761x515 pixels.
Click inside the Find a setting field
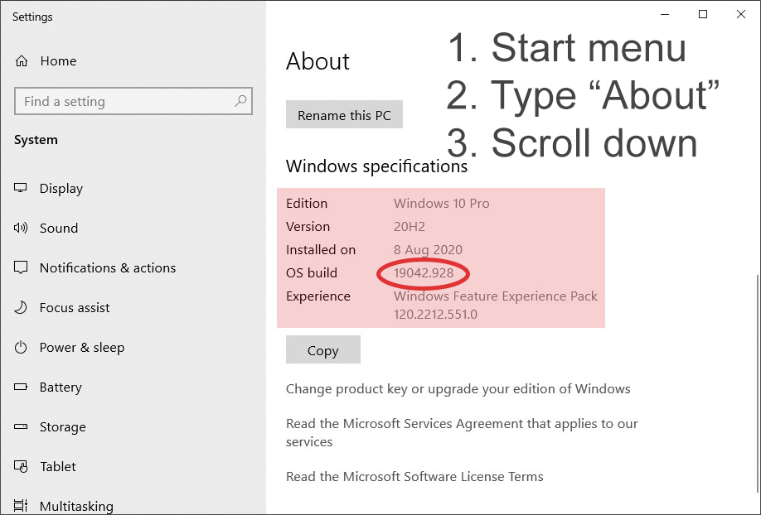point(124,102)
